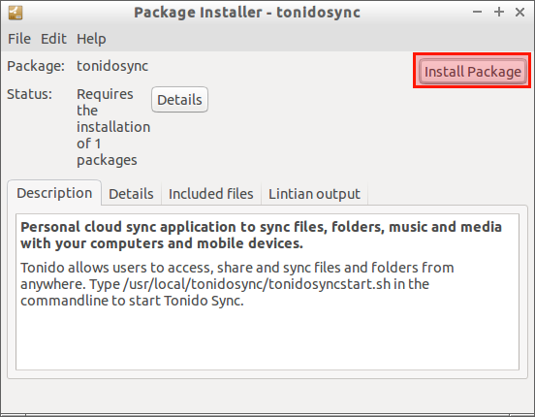Open the File menu
The image size is (535, 417).
[x=19, y=39]
